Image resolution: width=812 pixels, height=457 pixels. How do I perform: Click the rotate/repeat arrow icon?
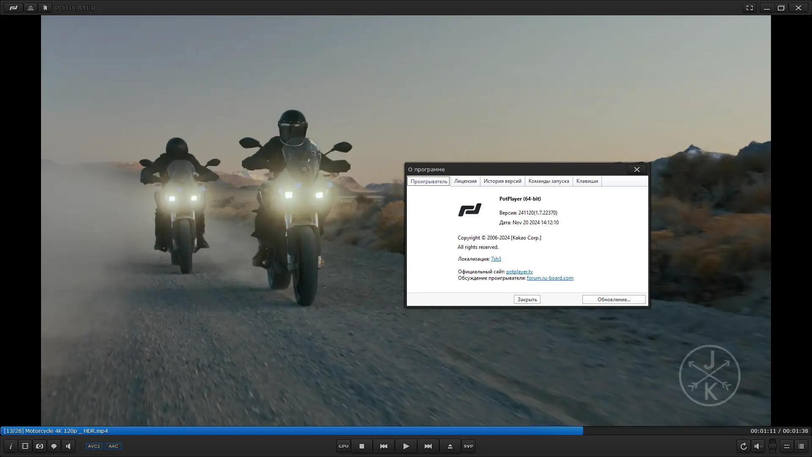[x=743, y=446]
